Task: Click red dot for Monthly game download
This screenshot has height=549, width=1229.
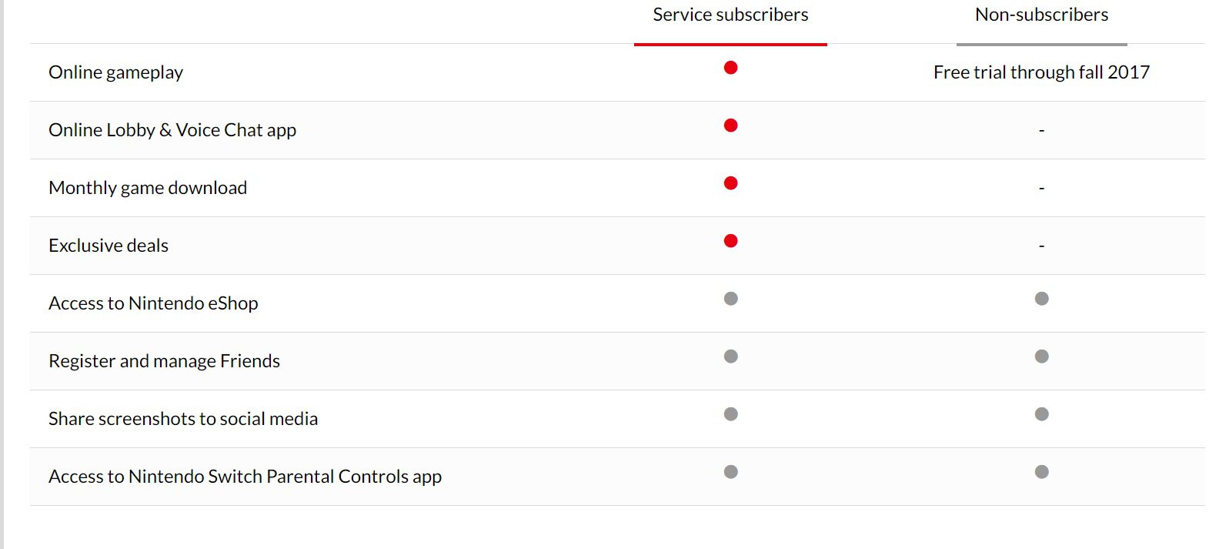Action: (x=731, y=183)
